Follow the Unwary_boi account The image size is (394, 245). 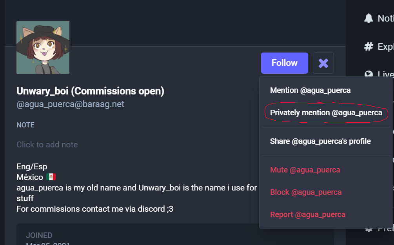(285, 63)
